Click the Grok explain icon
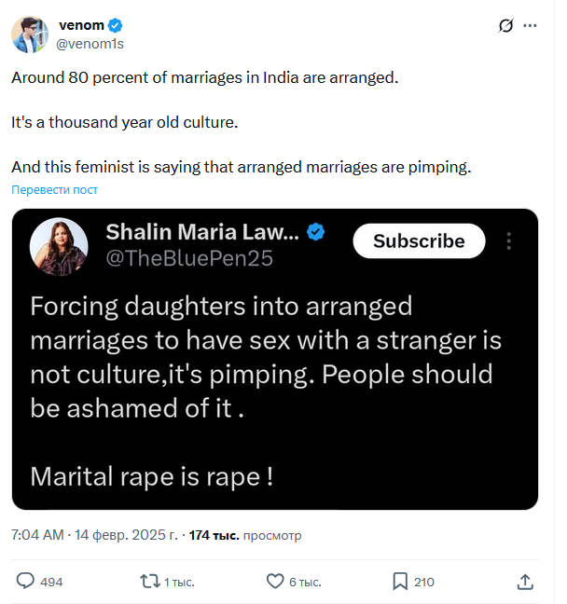Image resolution: width=567 pixels, height=604 pixels. (x=506, y=26)
